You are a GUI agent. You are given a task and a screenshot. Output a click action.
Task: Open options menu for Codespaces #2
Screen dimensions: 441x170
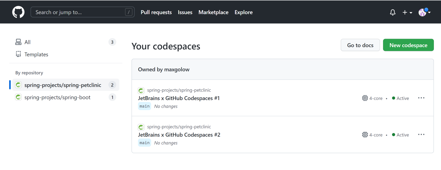(x=421, y=135)
